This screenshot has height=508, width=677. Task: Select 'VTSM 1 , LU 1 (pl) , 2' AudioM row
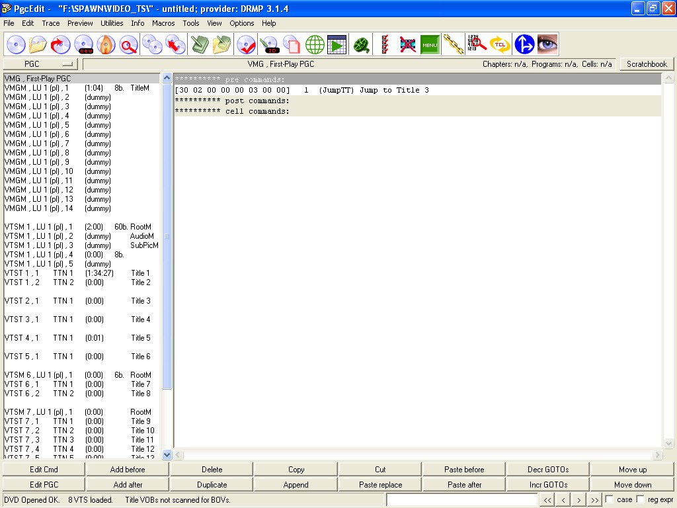[81, 236]
